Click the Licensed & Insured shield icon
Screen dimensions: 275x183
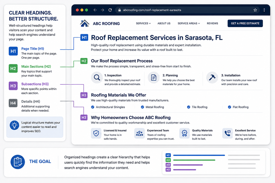96,133
